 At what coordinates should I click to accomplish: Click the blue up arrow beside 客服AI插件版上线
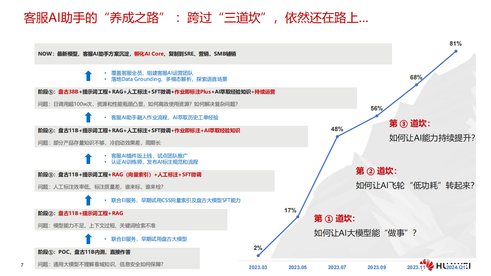pos(88,159)
